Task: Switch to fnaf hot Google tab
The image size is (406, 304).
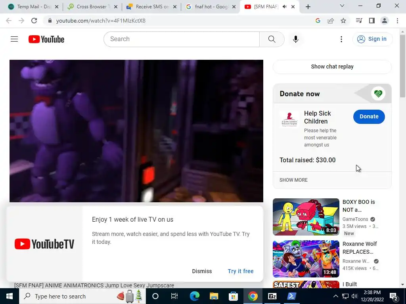Action: pos(210,7)
